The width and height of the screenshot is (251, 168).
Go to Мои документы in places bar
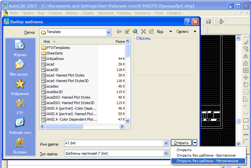click(x=20, y=68)
